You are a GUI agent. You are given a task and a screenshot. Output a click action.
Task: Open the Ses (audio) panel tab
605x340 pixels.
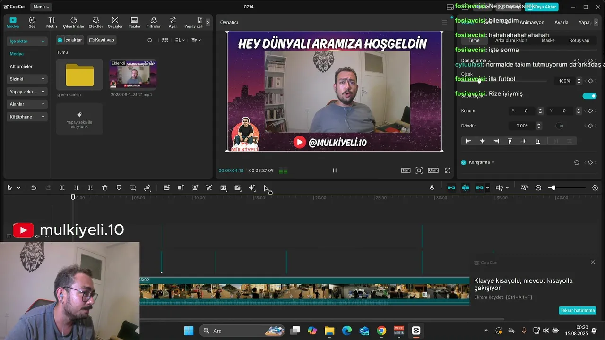tap(32, 23)
